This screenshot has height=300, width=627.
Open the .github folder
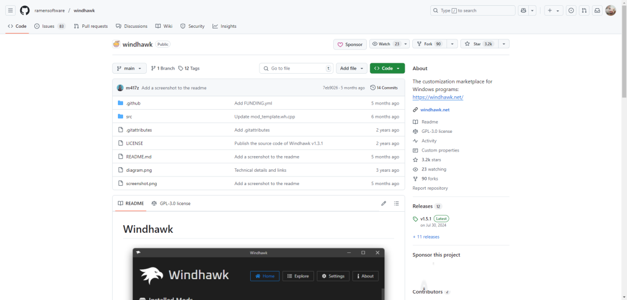pyautogui.click(x=133, y=103)
